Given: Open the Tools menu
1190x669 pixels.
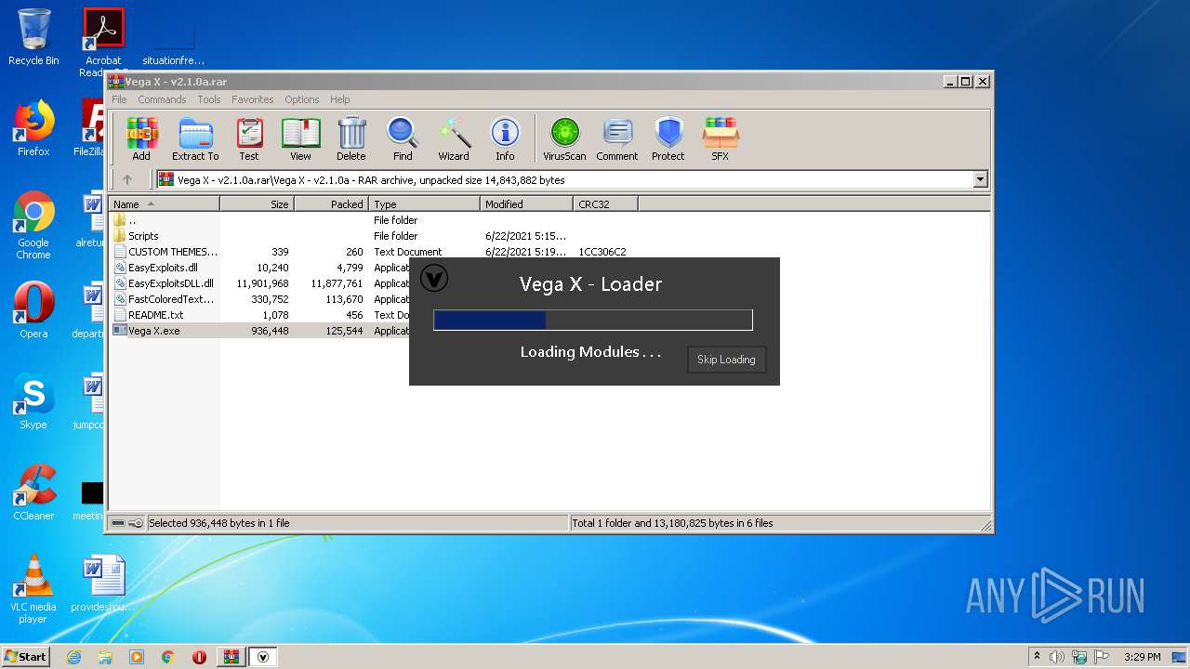Looking at the screenshot, I should 209,99.
